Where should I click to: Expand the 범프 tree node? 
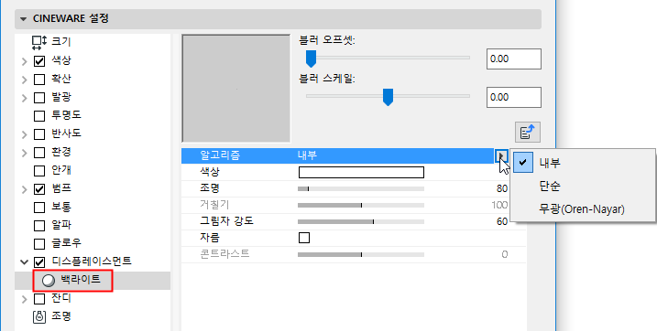click(x=25, y=190)
